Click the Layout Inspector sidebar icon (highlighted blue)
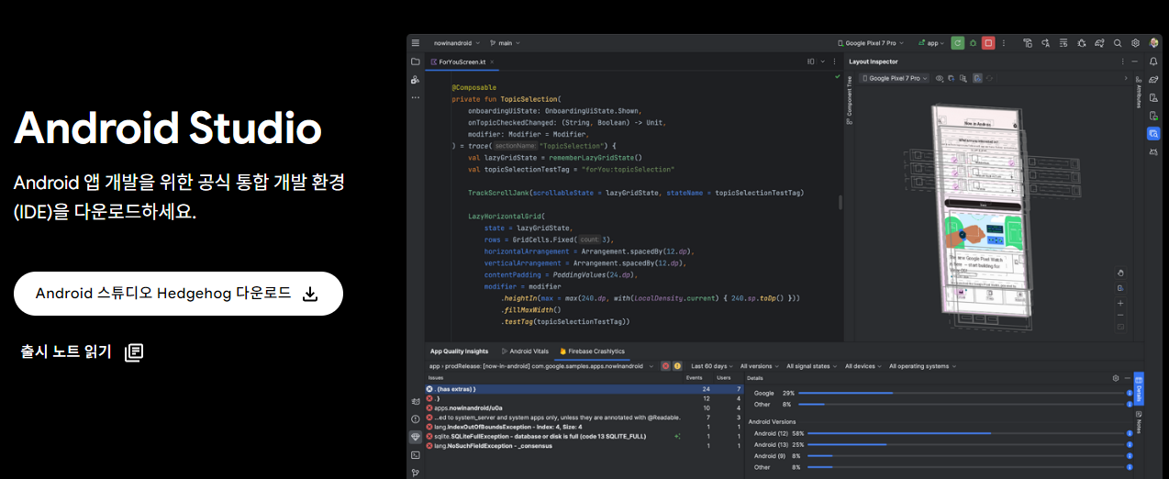Image resolution: width=1169 pixels, height=479 pixels. click(1153, 134)
